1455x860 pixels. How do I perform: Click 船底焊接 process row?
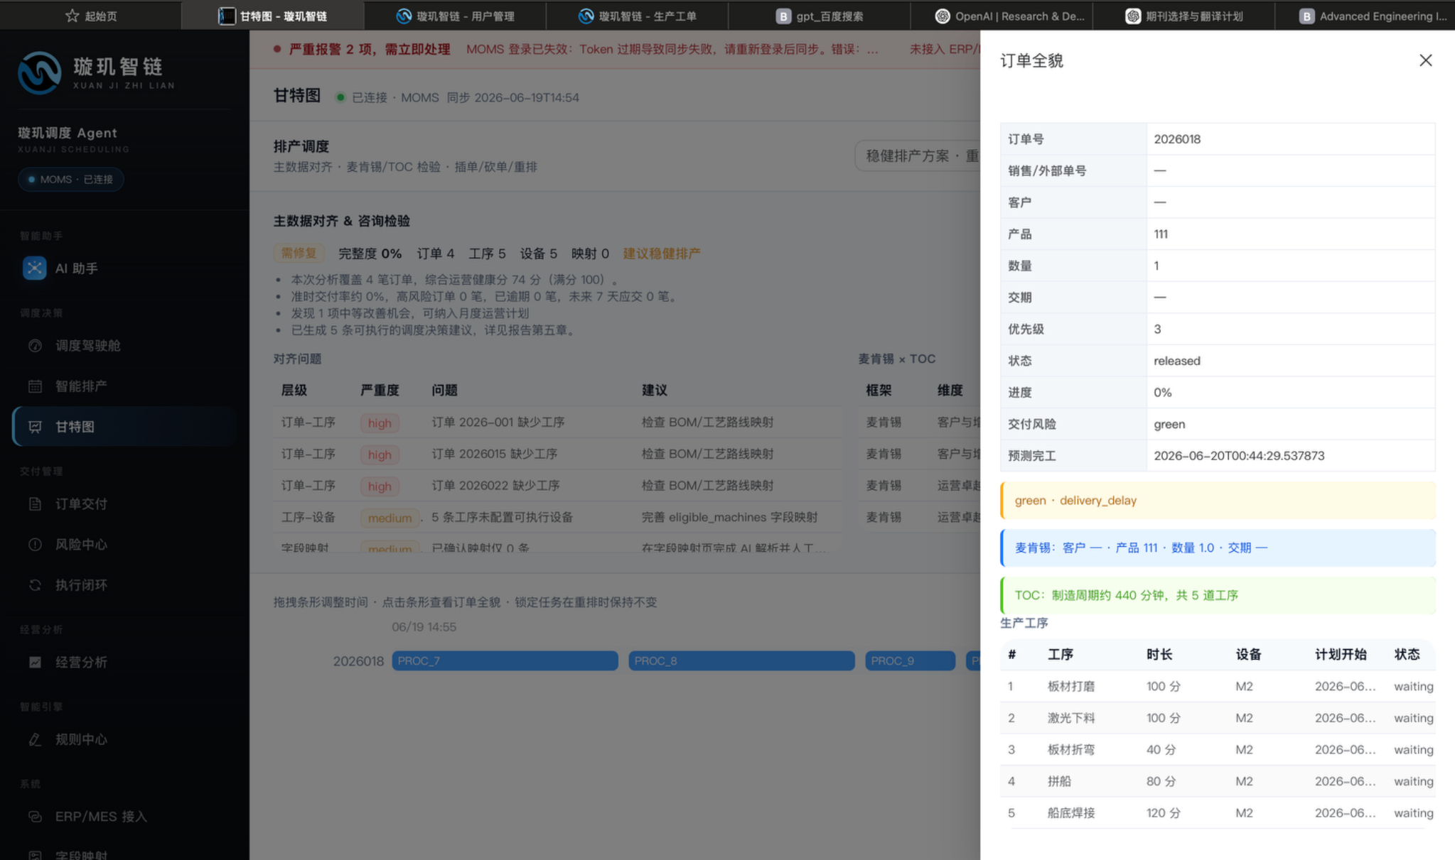(1218, 813)
